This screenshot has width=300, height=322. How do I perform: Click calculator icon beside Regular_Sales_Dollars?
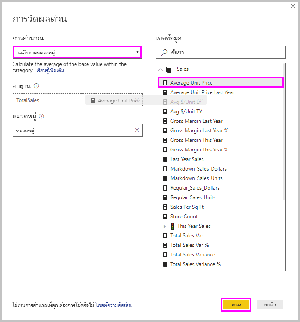pos(165,188)
